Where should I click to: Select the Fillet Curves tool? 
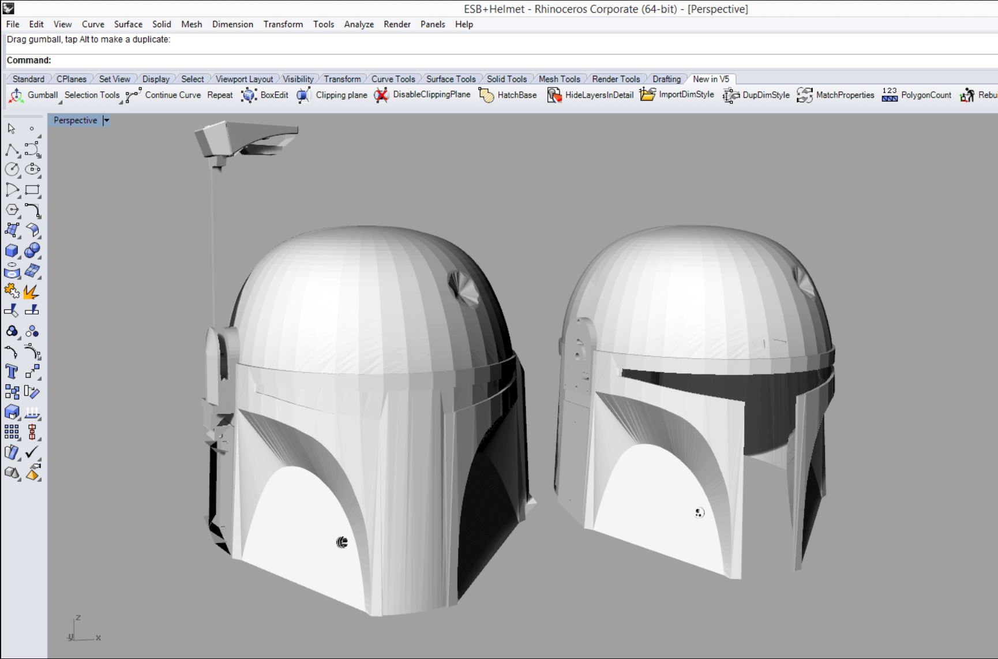tap(32, 210)
